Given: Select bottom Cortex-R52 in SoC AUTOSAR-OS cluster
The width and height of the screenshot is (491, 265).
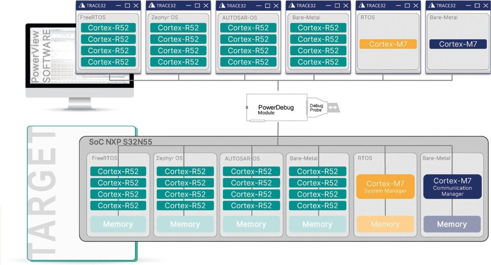Looking at the screenshot, I should pyautogui.click(x=251, y=206).
